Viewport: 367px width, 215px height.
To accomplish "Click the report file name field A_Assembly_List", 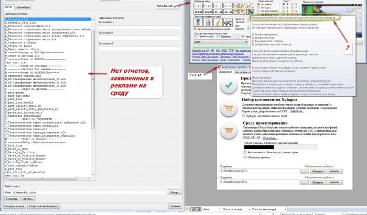I will (x=89, y=193).
